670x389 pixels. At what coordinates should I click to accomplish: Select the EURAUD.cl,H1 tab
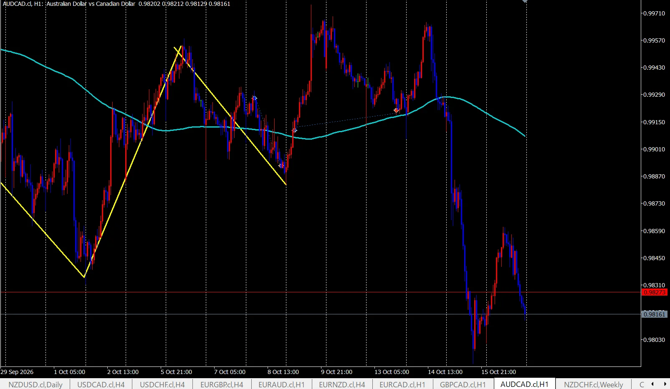281,384
